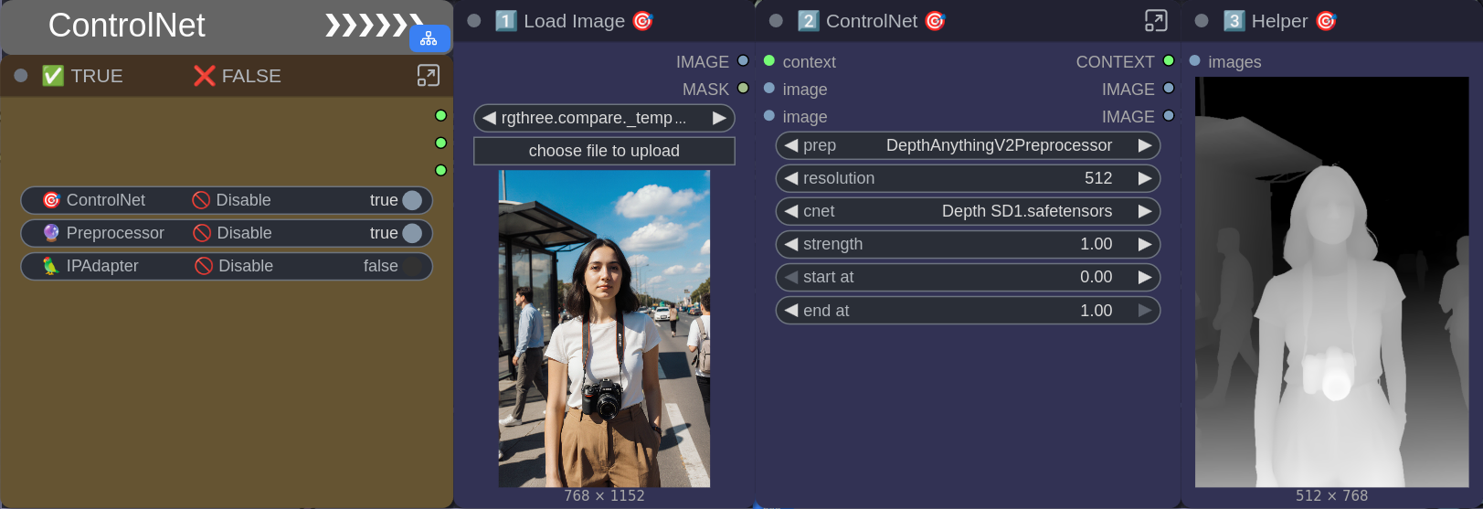The height and width of the screenshot is (509, 1483).
Task: Click the popout icon in ControlNet node header
Action: (x=1155, y=21)
